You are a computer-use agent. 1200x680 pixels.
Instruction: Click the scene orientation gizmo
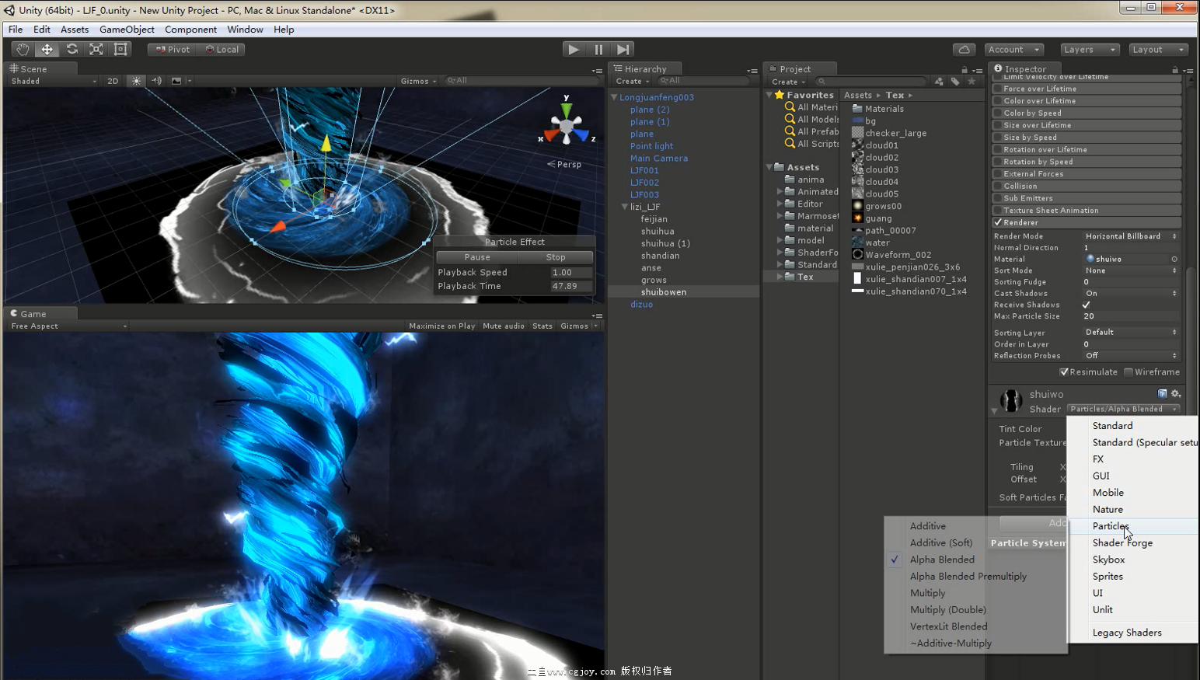pyautogui.click(x=567, y=126)
